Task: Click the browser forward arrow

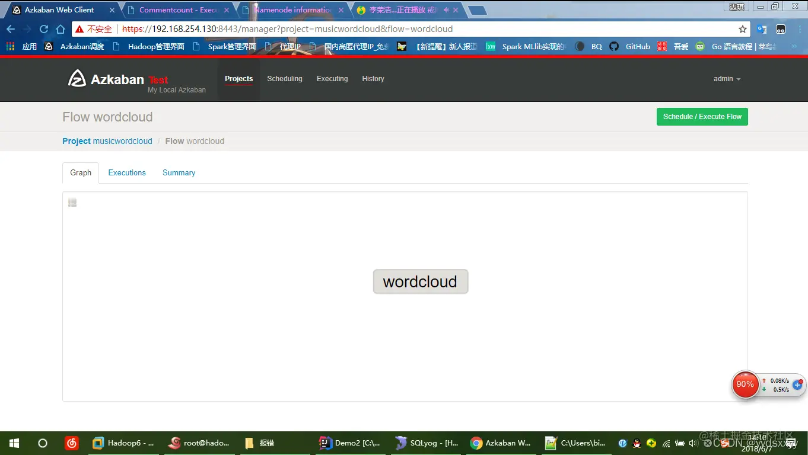Action: click(27, 29)
